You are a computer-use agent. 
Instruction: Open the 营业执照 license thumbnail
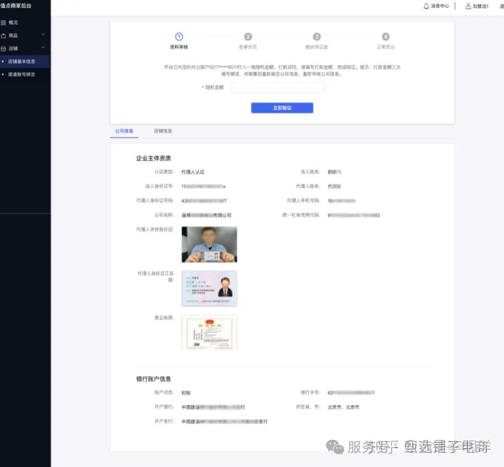pos(209,332)
